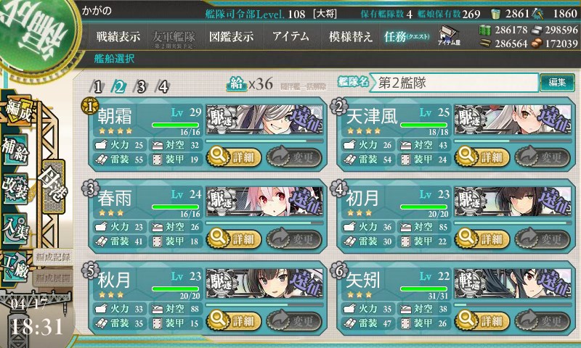Open 図鑑表示 encyclopedia menu
This screenshot has height=348, width=581.
click(231, 36)
